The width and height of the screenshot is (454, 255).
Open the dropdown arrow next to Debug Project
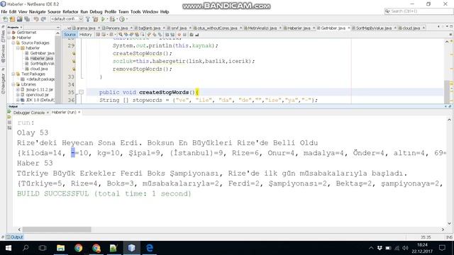[116, 19]
